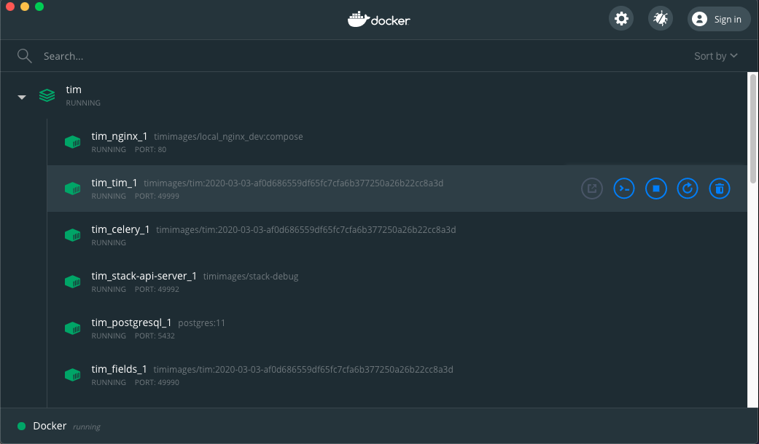The height and width of the screenshot is (444, 759).
Task: Select the tim_fields_1 container name
Action: [119, 369]
